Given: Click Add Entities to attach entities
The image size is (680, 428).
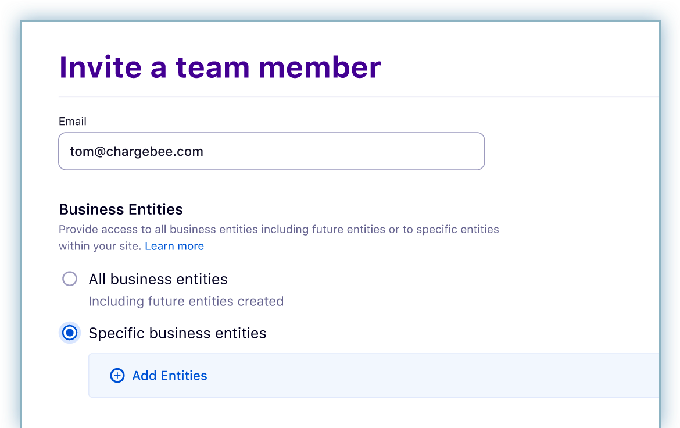Looking at the screenshot, I should [158, 376].
